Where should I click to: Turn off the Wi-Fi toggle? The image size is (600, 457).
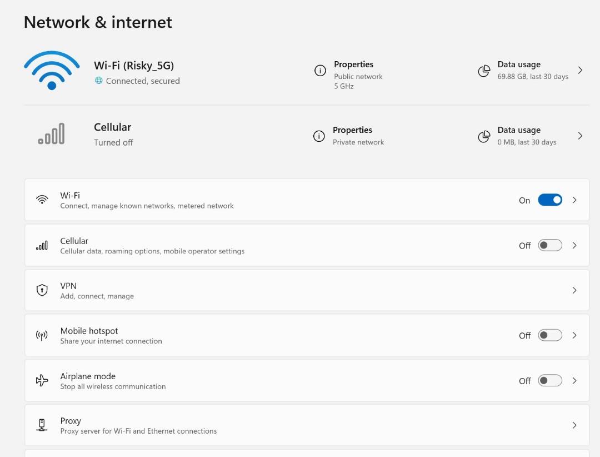tap(549, 200)
